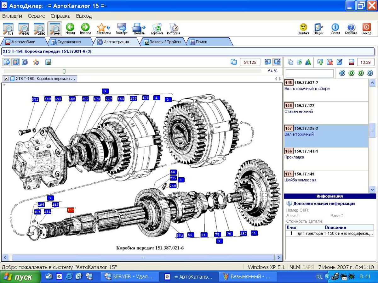Image resolution: width=378 pixels, height=283 pixels.
Task: Click the red car icon in parts toolbar
Action: click(x=351, y=62)
